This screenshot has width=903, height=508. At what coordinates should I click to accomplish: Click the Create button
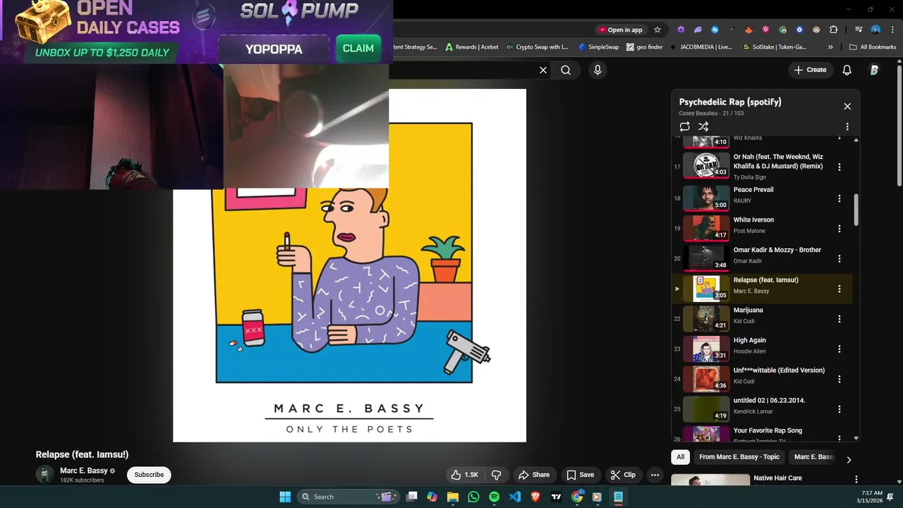(810, 70)
